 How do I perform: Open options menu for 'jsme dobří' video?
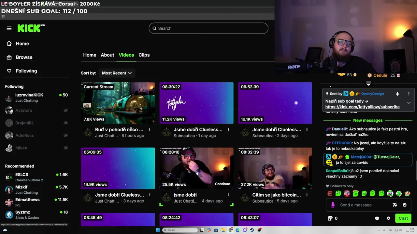tap(228, 195)
